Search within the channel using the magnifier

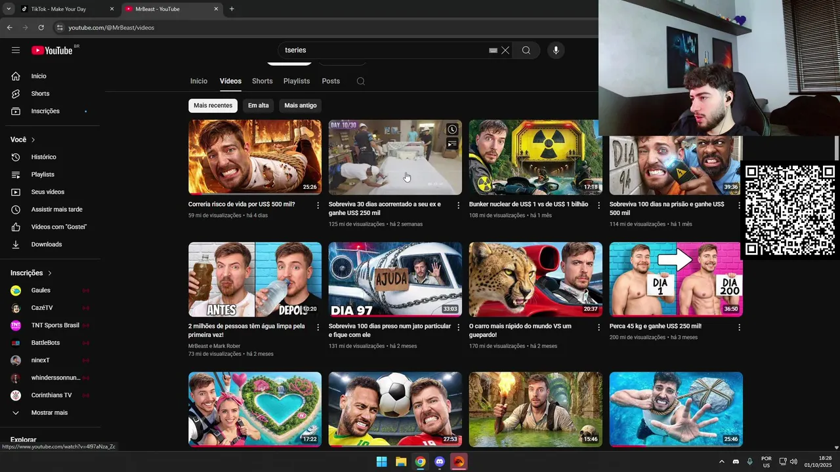click(x=361, y=81)
